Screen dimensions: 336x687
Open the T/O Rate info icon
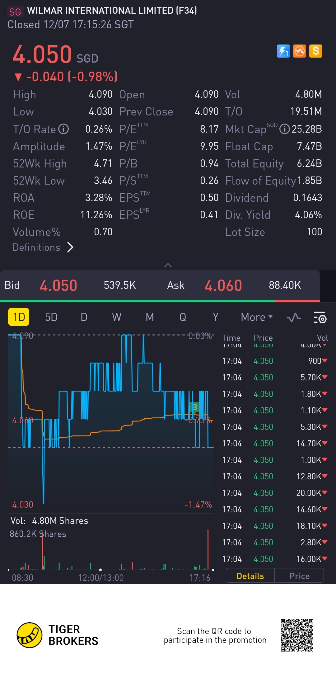(63, 129)
